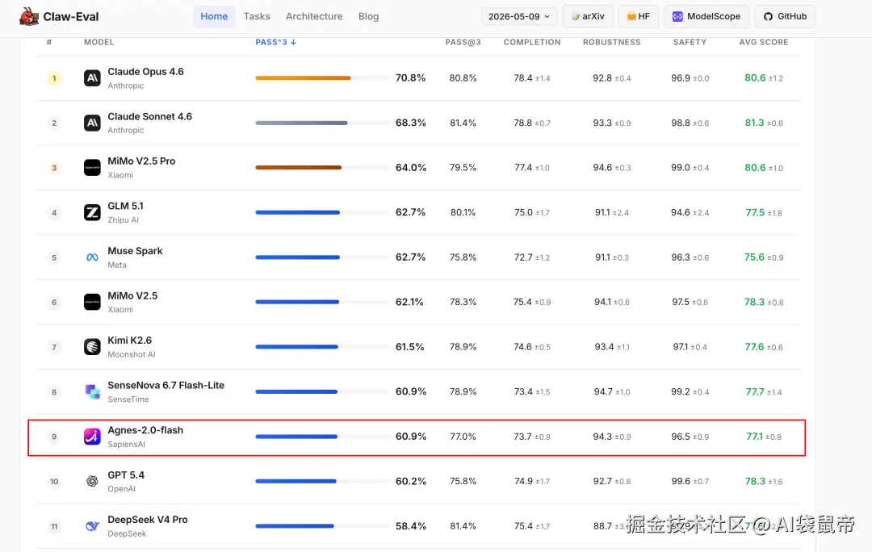The width and height of the screenshot is (872, 552).
Task: Click the 77.0% PASS@3 value for Agnes-2.0-flash
Action: pyautogui.click(x=463, y=437)
